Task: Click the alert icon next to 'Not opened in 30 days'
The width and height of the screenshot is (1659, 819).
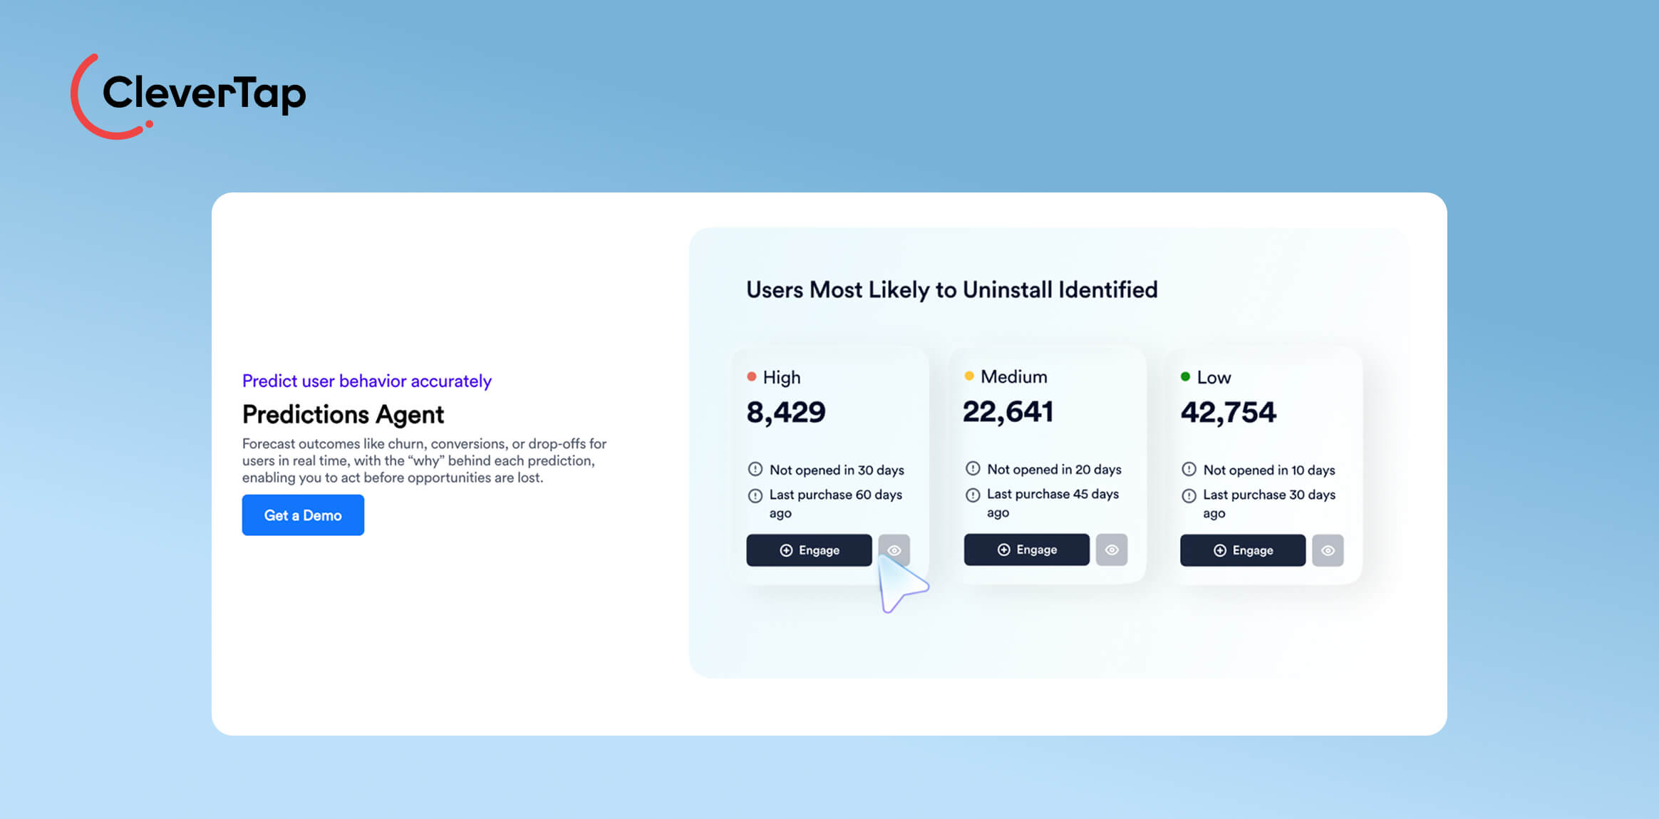Action: click(x=754, y=469)
